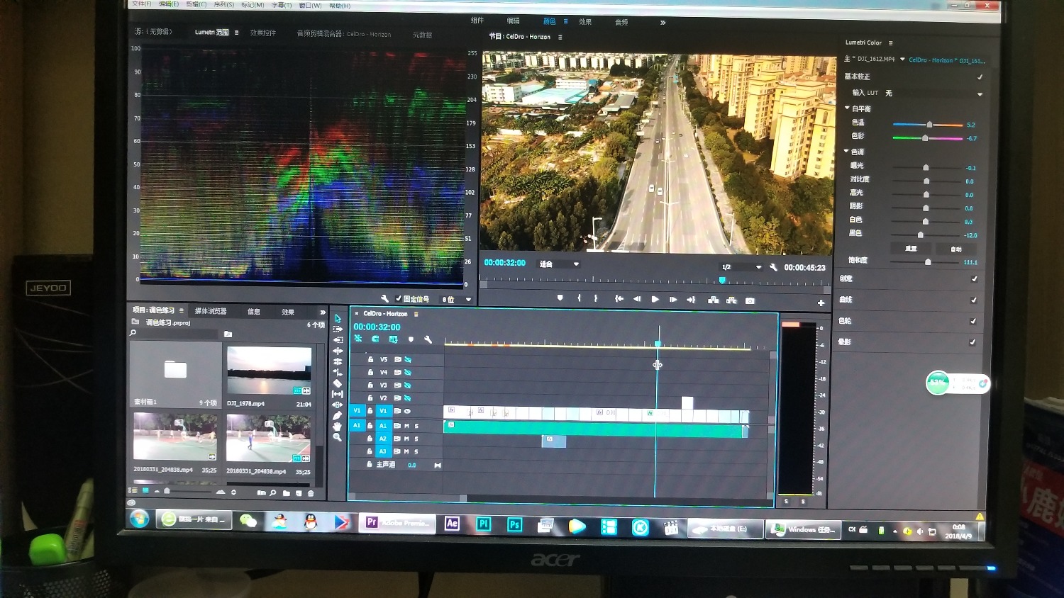The height and width of the screenshot is (598, 1064).
Task: Click the Auto button in Tone section
Action: [955, 249]
